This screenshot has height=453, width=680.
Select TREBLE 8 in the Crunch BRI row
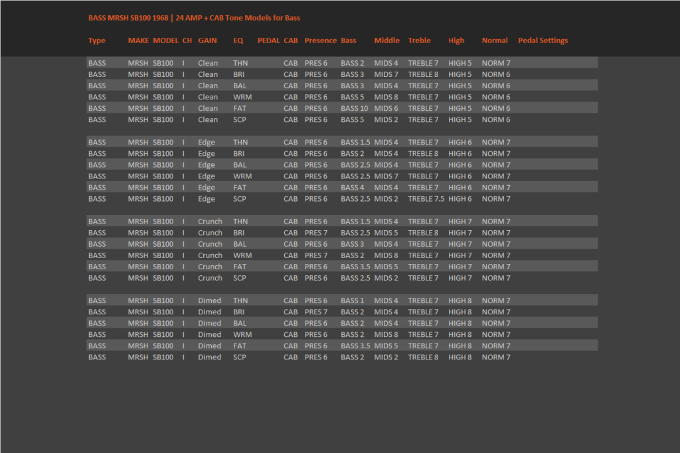(423, 233)
